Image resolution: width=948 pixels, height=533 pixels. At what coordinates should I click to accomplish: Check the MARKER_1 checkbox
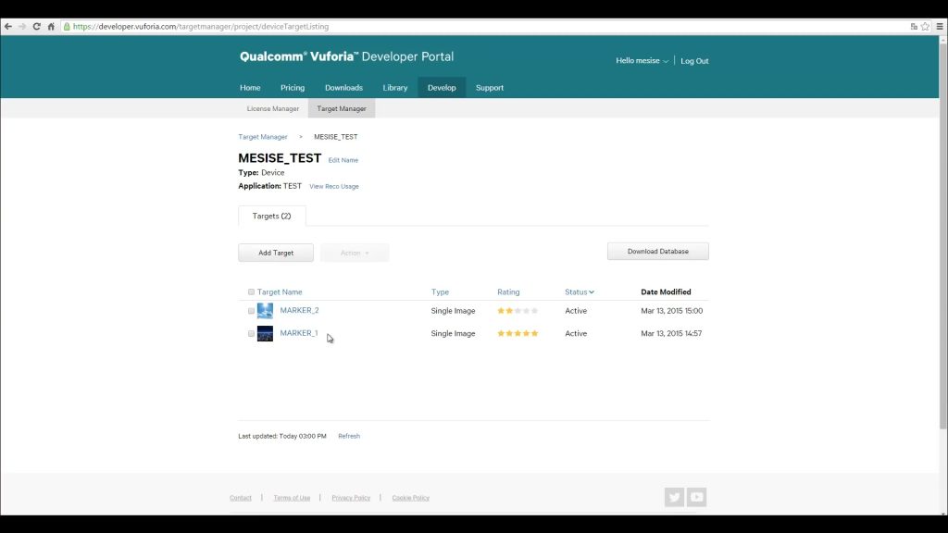tap(252, 333)
